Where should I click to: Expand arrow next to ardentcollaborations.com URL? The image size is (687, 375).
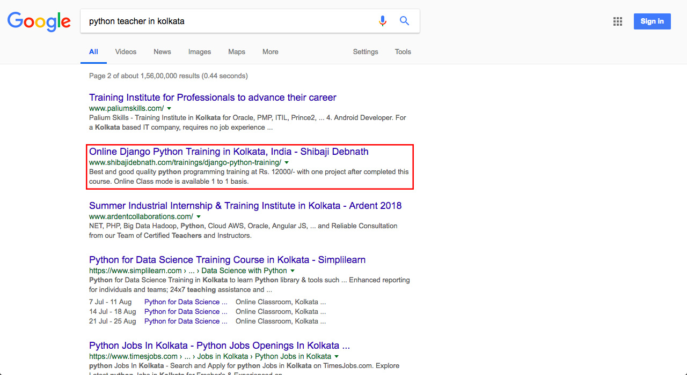(x=199, y=216)
